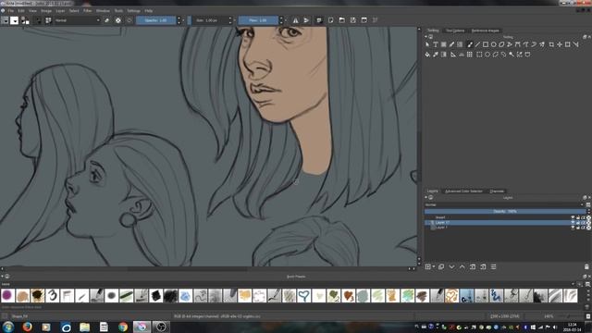Select the Freehand outline Selection tool
The image size is (592, 333).
pyautogui.click(x=503, y=55)
